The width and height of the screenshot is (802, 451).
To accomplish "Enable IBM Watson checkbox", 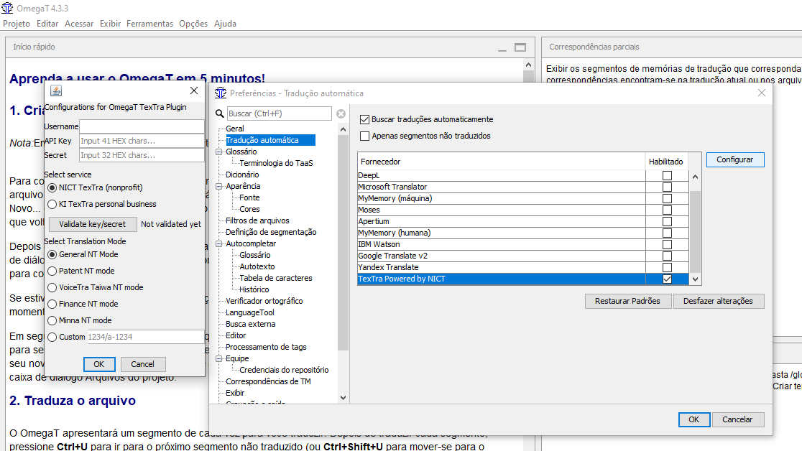I will (667, 244).
